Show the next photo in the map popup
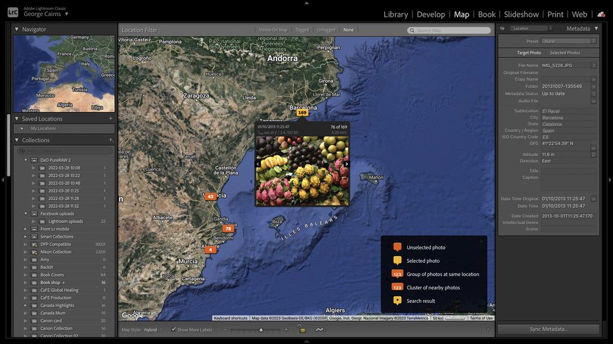Viewport: 613px width, 344px height. click(347, 164)
